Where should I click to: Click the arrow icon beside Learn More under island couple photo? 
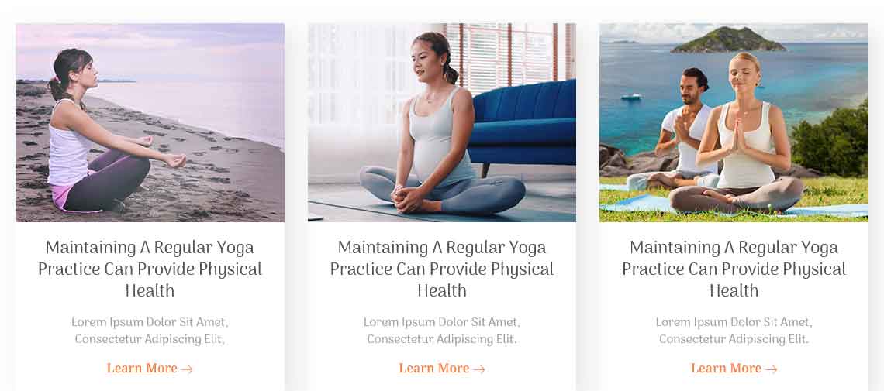pyautogui.click(x=772, y=369)
